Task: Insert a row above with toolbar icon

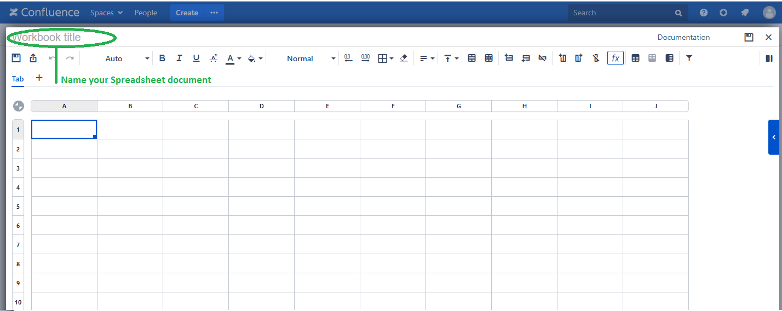Action: pos(509,58)
